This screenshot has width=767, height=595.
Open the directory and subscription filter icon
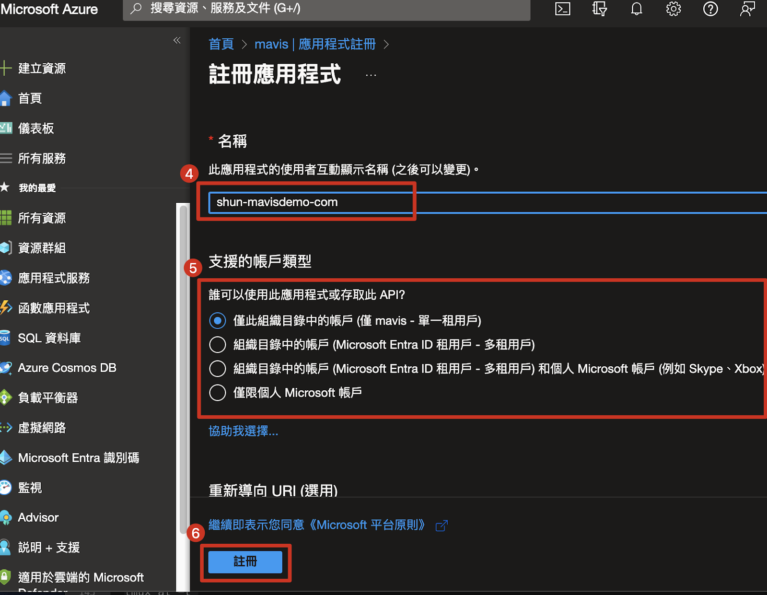(x=599, y=9)
